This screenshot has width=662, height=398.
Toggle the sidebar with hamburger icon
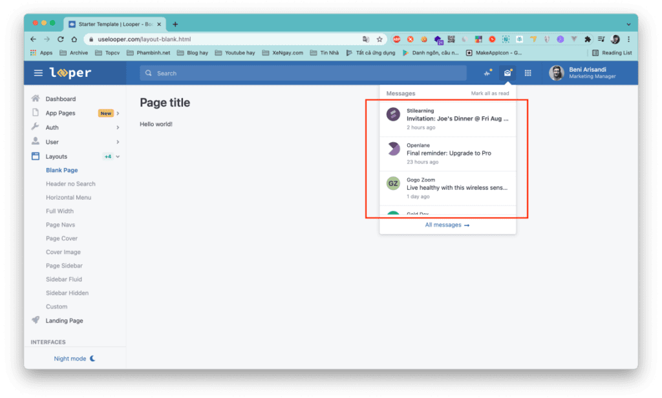click(x=38, y=72)
